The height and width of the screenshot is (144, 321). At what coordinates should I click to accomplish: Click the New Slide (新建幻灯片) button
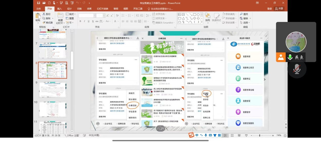point(60,19)
